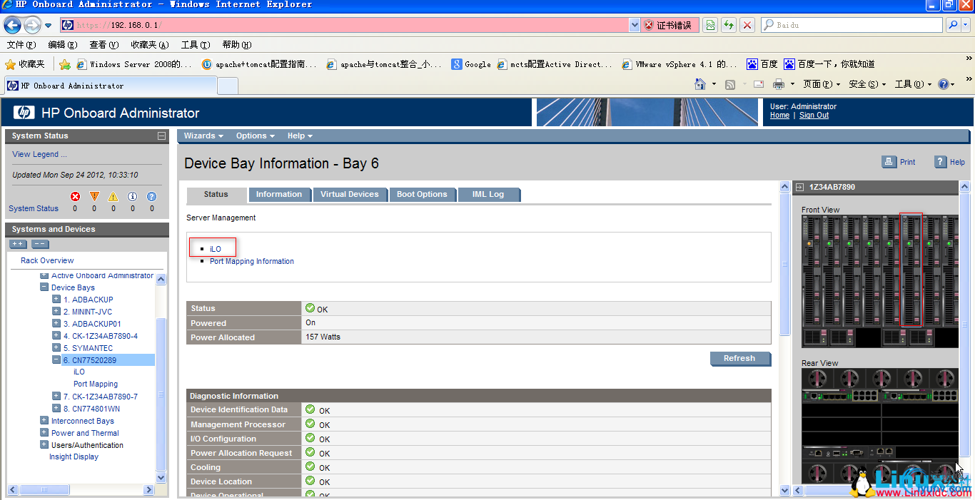Viewport: 975px width, 500px height.
Task: Switch to the IML Log tab
Action: pyautogui.click(x=488, y=194)
